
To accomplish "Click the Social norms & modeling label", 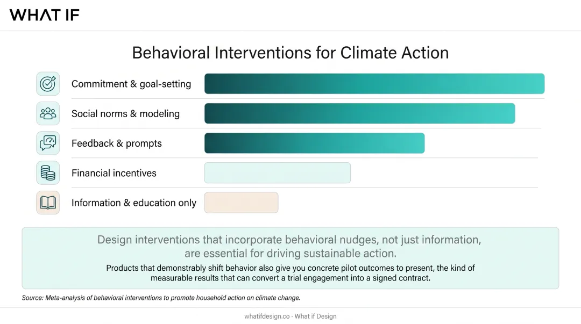I will [x=125, y=114].
